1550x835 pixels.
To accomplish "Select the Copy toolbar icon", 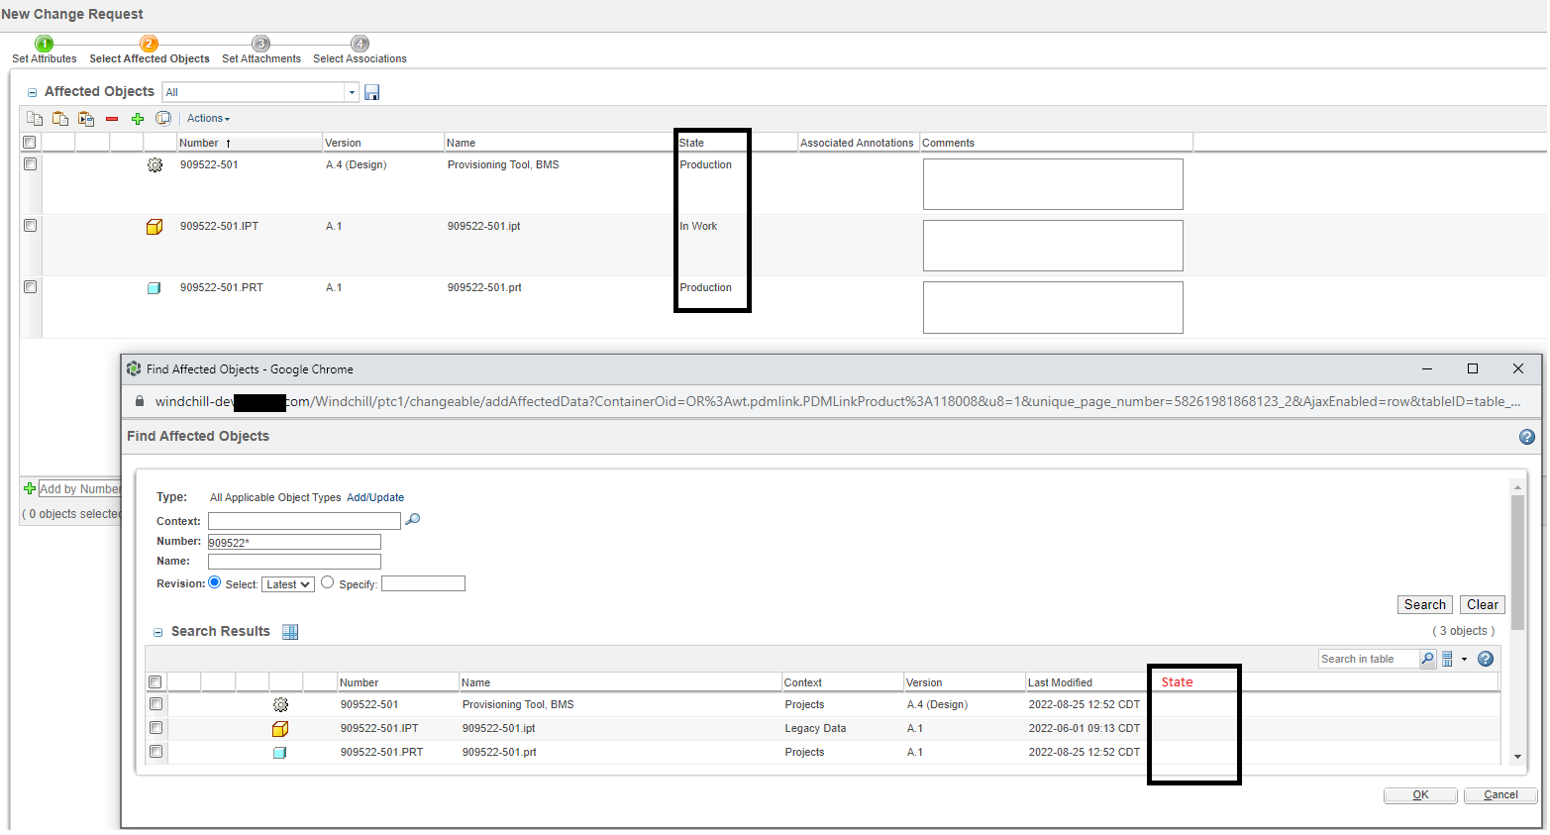I will click(x=34, y=118).
